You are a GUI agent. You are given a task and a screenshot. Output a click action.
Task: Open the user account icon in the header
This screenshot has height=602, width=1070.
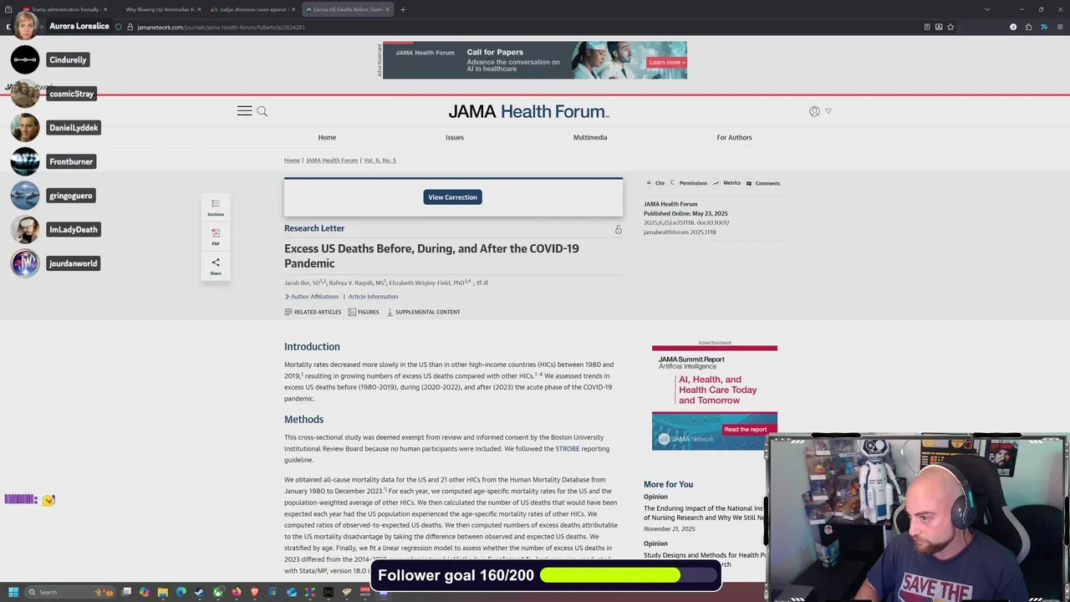[x=814, y=111]
